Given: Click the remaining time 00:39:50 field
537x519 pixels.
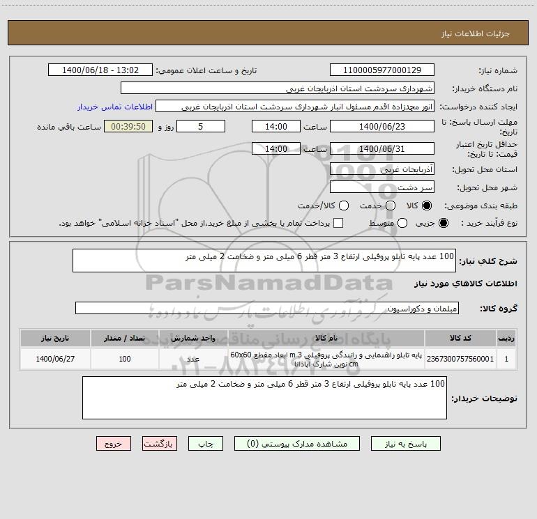Looking at the screenshot, I should 128,126.
